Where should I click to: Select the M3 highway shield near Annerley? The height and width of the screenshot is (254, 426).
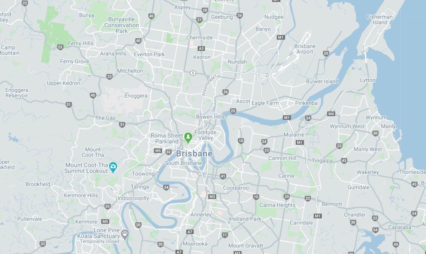click(212, 197)
